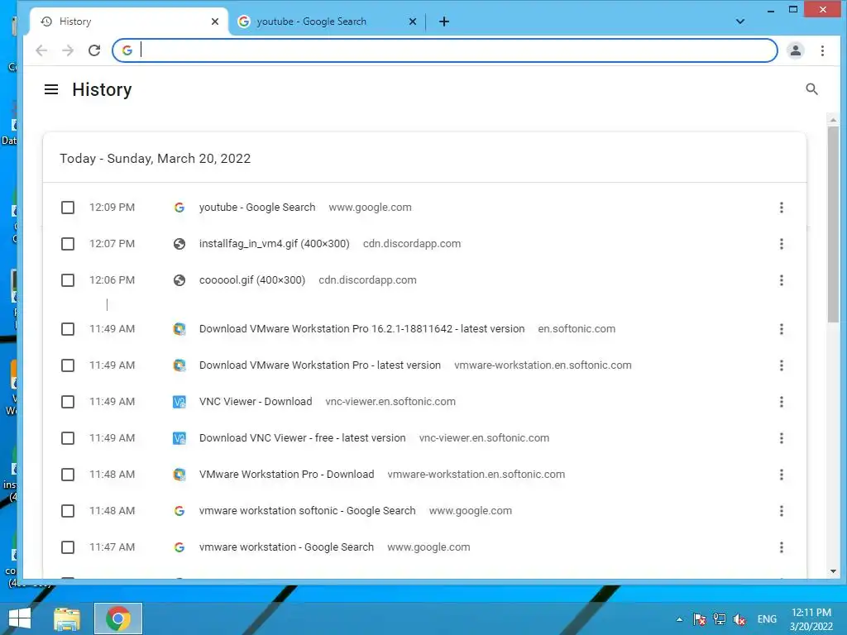Open Download VNC Viewer - free - latest version link

click(x=303, y=438)
